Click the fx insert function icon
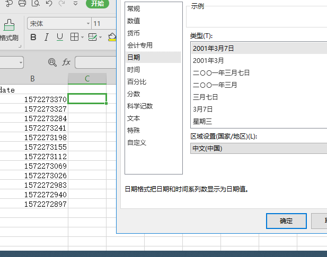The image size is (327, 257). (66, 62)
